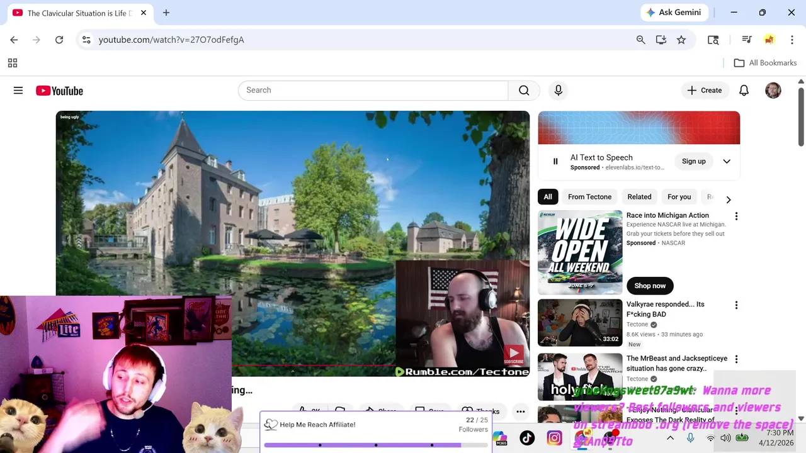This screenshot has width=806, height=453.
Task: Open the Race into Michigan Action title
Action: [667, 215]
